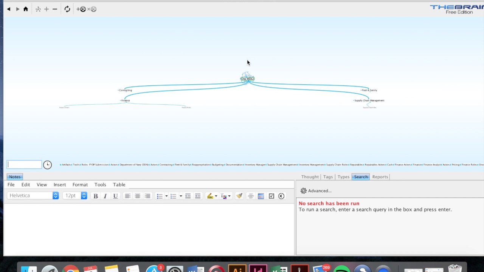Image resolution: width=484 pixels, height=272 pixels.
Task: Go back to the previous thought
Action: click(9, 9)
